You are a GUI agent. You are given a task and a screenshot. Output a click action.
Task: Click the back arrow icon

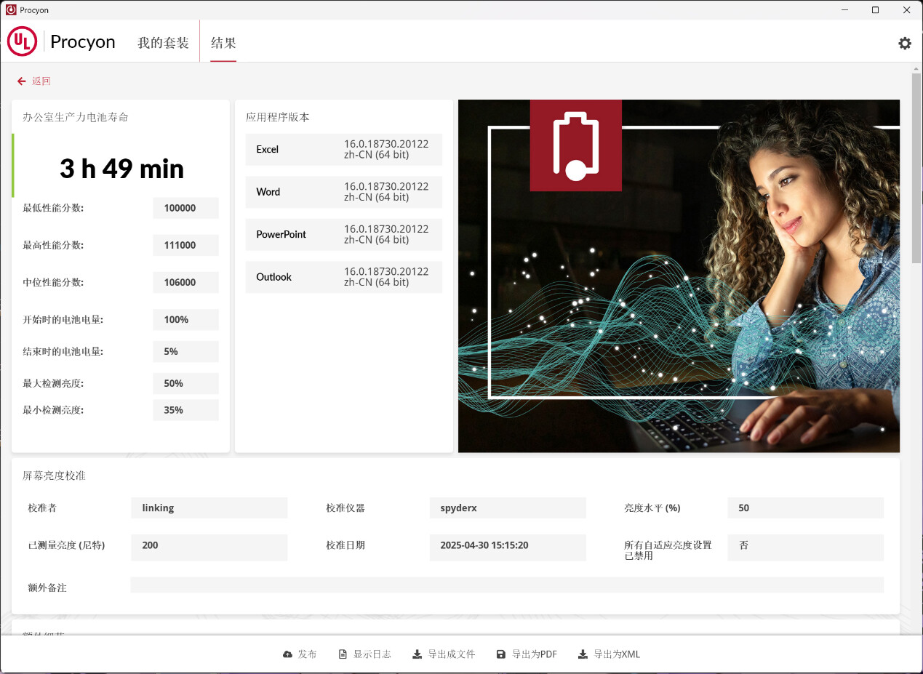[22, 81]
